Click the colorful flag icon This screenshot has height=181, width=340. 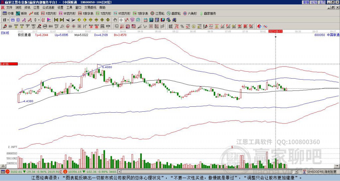[49, 20]
